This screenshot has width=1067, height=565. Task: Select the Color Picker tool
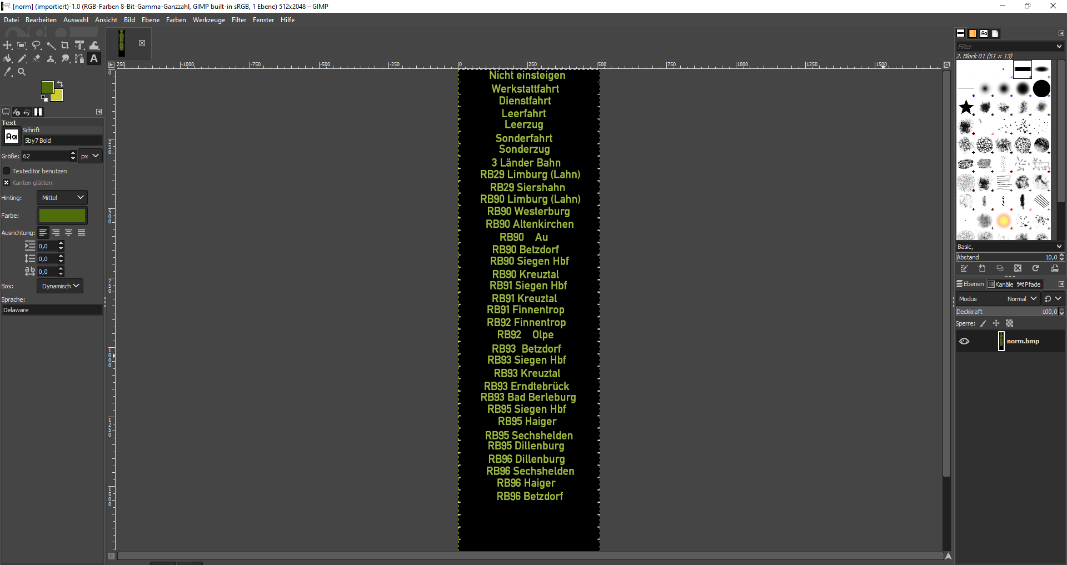click(8, 72)
